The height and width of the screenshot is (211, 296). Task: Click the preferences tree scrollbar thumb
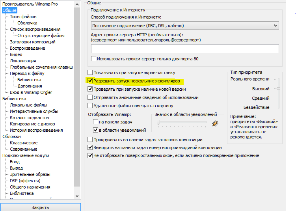point(77,97)
